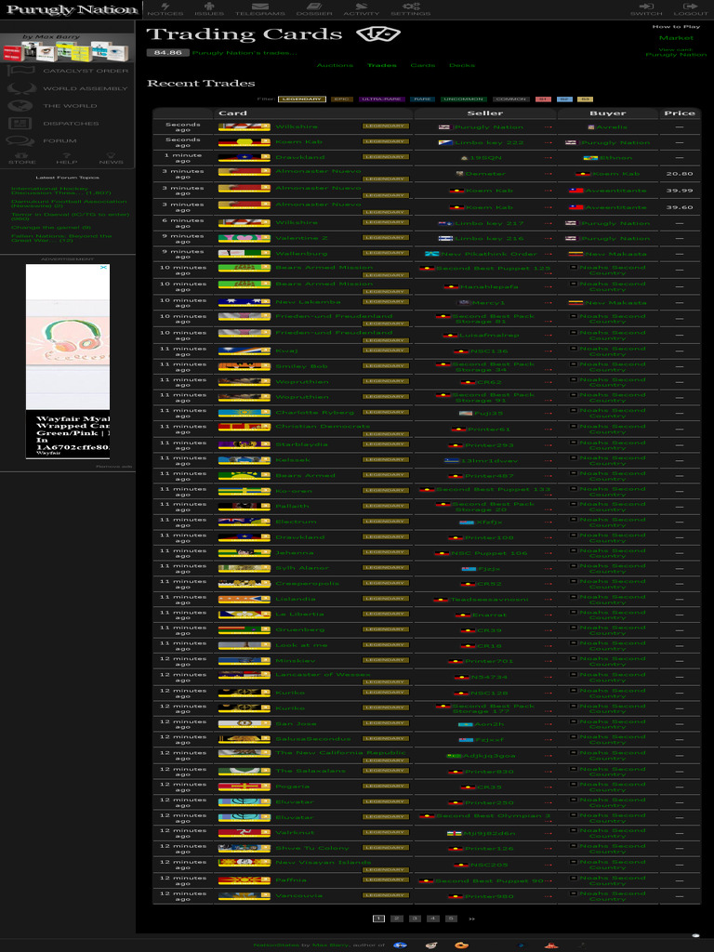The width and height of the screenshot is (714, 952).
Task: Click the Paffnia card flag thumbnail
Action: (245, 880)
